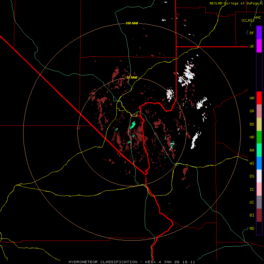Click the UK magenta color swatch
264x264 pixels.
259,46
